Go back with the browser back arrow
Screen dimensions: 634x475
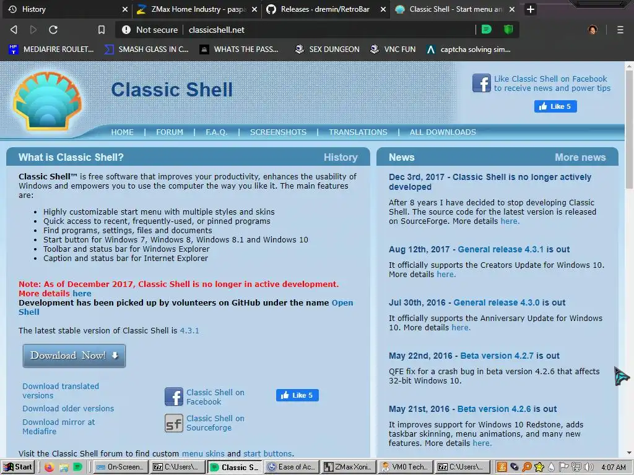(14, 30)
